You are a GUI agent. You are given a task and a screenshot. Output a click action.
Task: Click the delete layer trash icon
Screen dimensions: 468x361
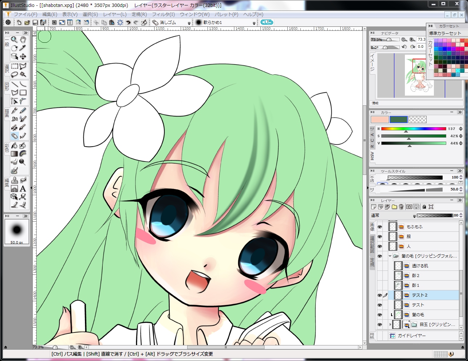click(401, 207)
